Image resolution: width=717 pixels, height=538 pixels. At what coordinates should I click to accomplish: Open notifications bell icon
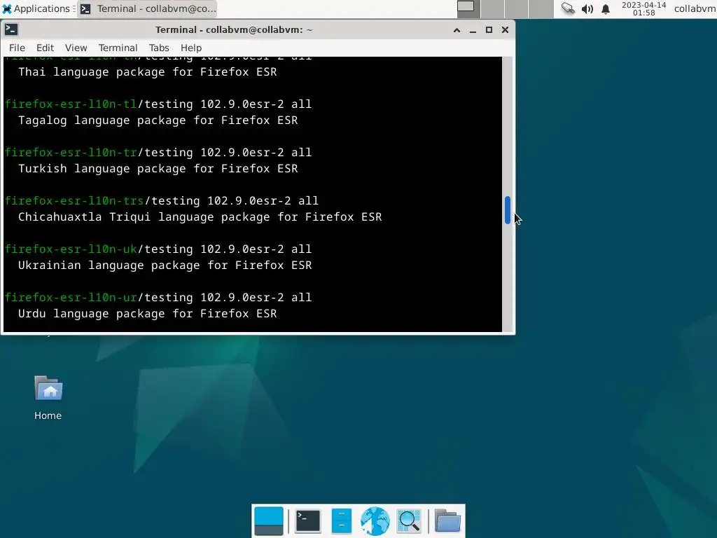tap(606, 8)
